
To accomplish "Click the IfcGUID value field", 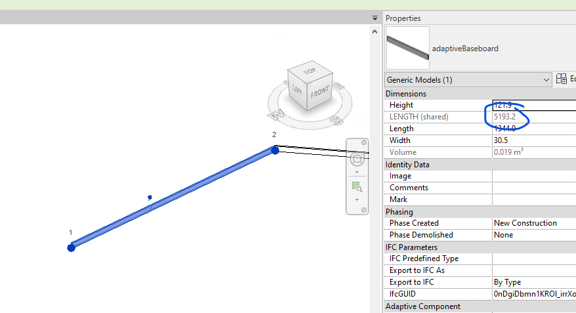I will [x=534, y=293].
